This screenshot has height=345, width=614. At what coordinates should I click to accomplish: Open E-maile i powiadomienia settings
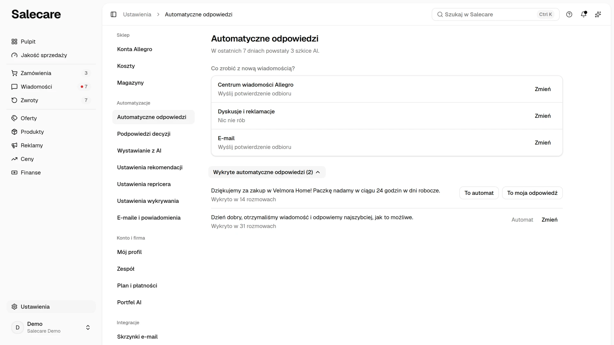pyautogui.click(x=153, y=218)
